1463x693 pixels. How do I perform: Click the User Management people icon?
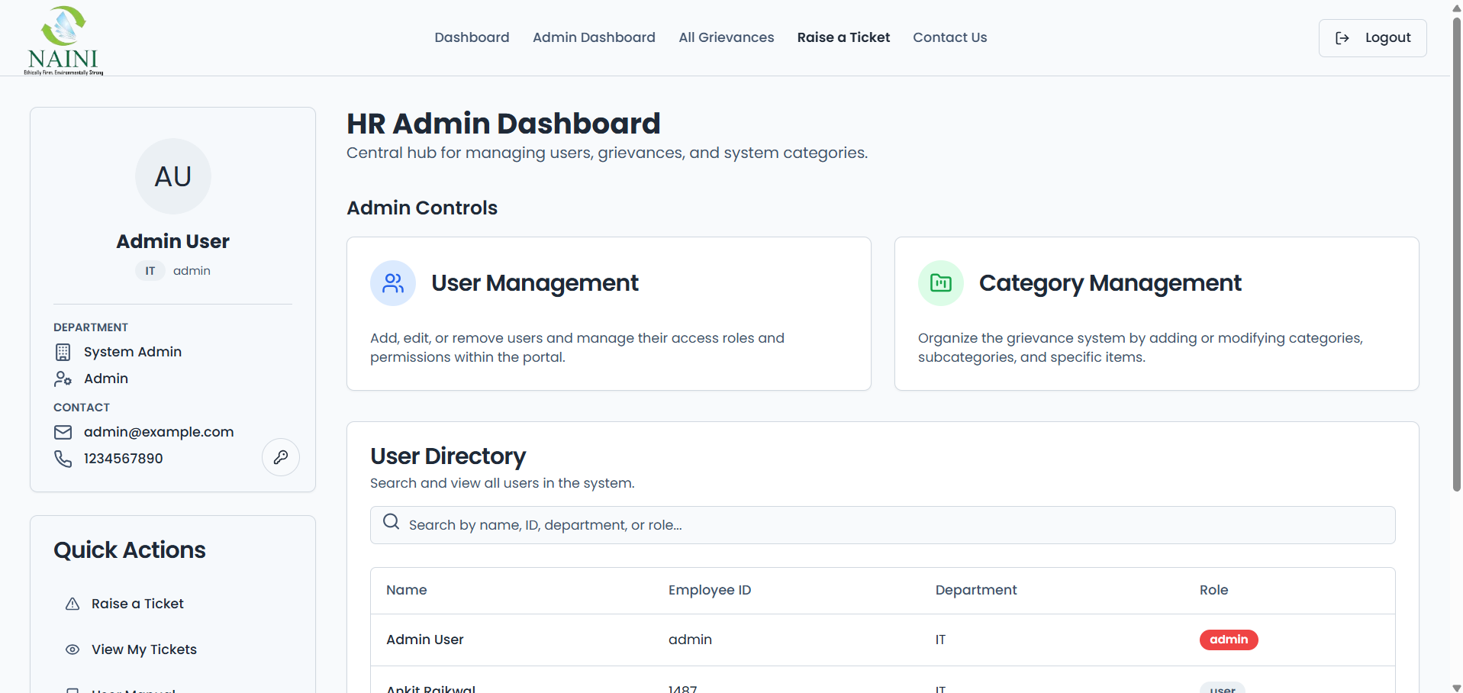point(392,282)
